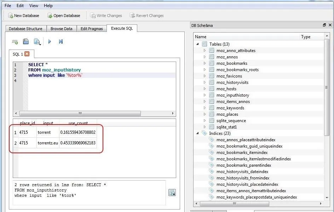The height and width of the screenshot is (212, 334).
Task: Select the 0.161559436708802 use_count cell
Action: pos(78,132)
